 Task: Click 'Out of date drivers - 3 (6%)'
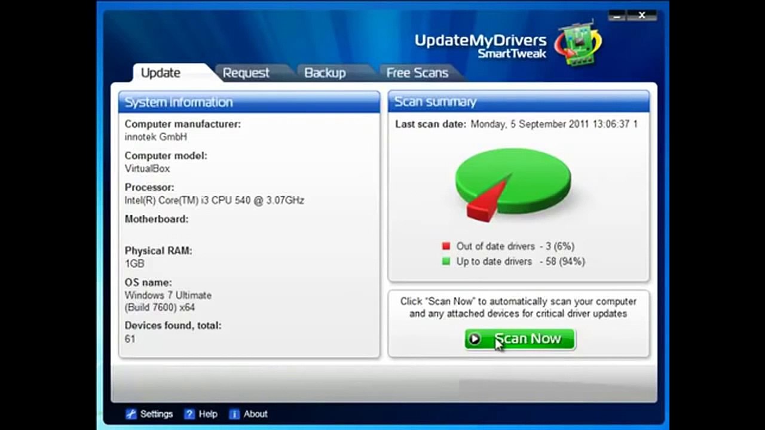pos(515,246)
